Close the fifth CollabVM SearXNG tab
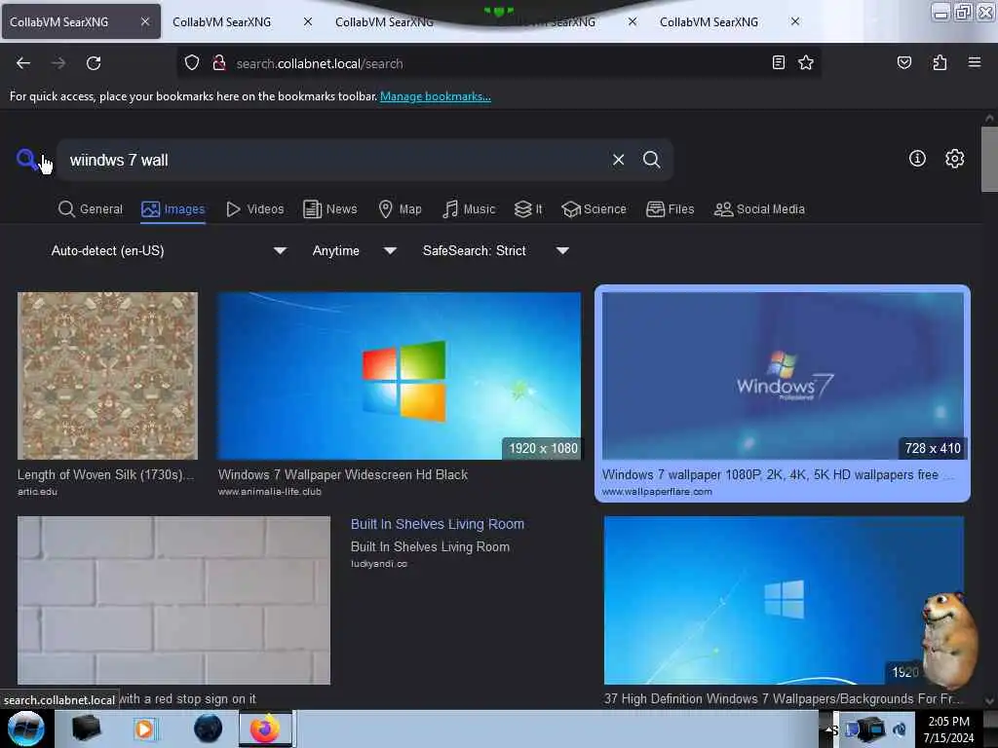 click(x=795, y=21)
